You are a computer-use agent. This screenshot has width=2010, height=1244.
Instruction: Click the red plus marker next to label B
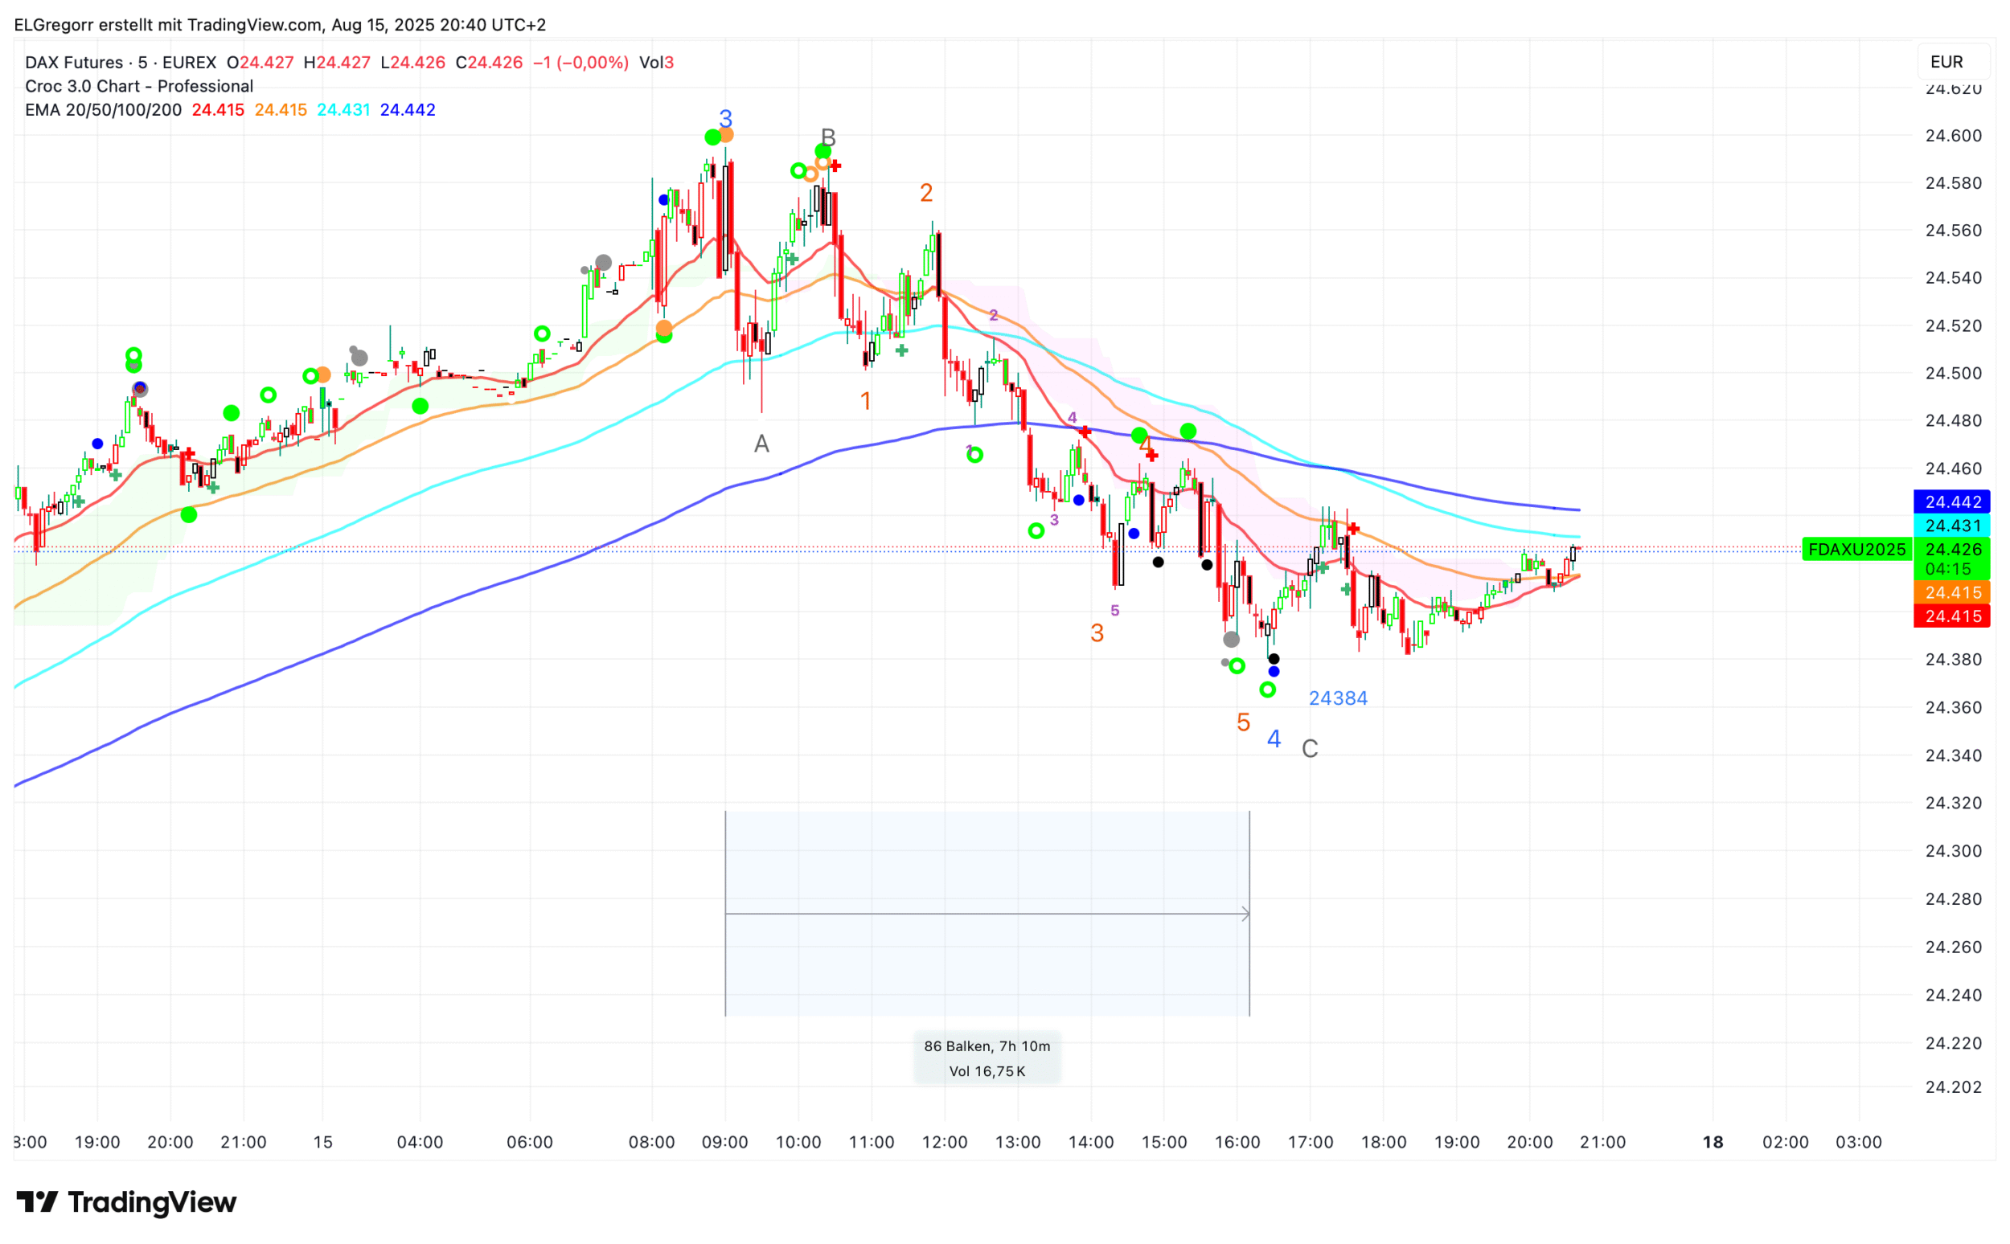(x=835, y=166)
